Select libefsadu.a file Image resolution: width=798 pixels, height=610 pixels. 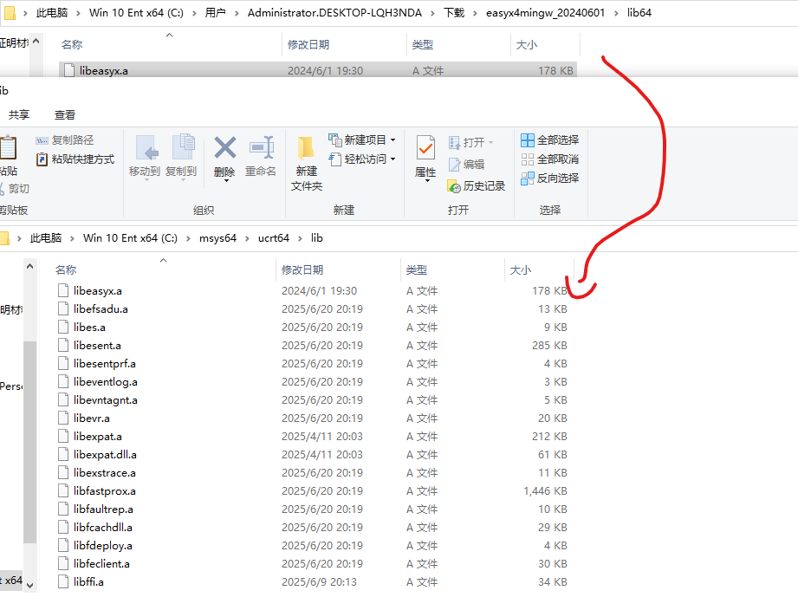101,309
